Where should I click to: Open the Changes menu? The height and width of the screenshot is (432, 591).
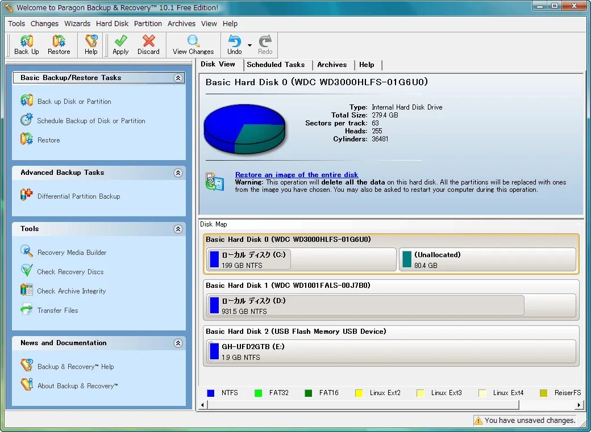coord(44,23)
